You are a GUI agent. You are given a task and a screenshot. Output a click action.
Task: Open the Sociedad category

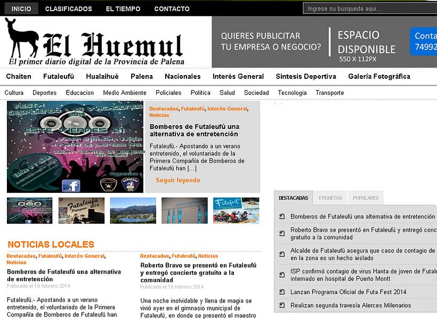click(256, 93)
